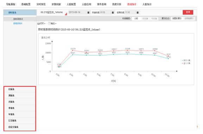Click the red 查询 search button
Viewport: 203px width, 134px height.
[188, 12]
